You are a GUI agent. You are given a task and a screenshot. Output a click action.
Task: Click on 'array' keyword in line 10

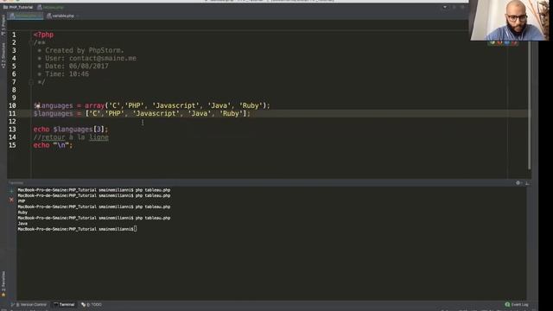(94, 105)
